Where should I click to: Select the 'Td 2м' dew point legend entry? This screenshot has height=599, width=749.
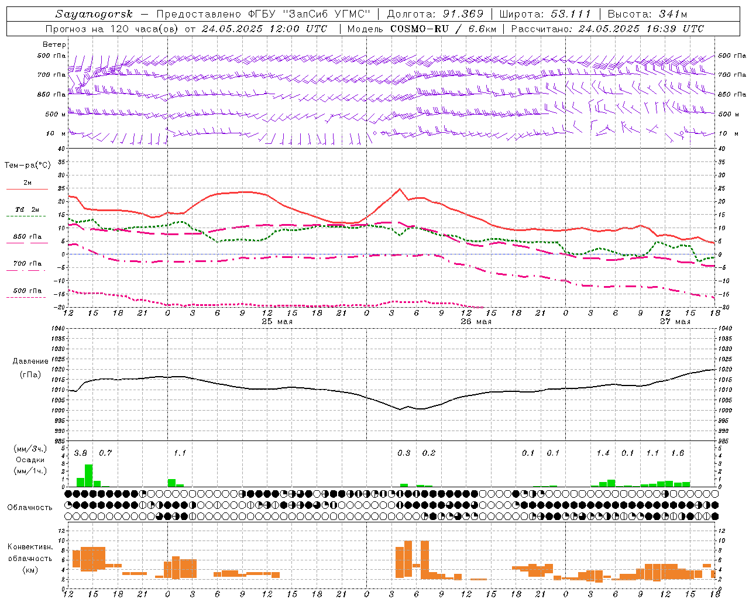pyautogui.click(x=27, y=209)
